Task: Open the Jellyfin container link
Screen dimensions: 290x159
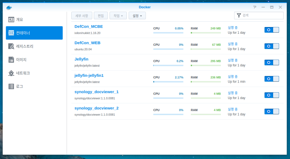Action: coord(81,59)
